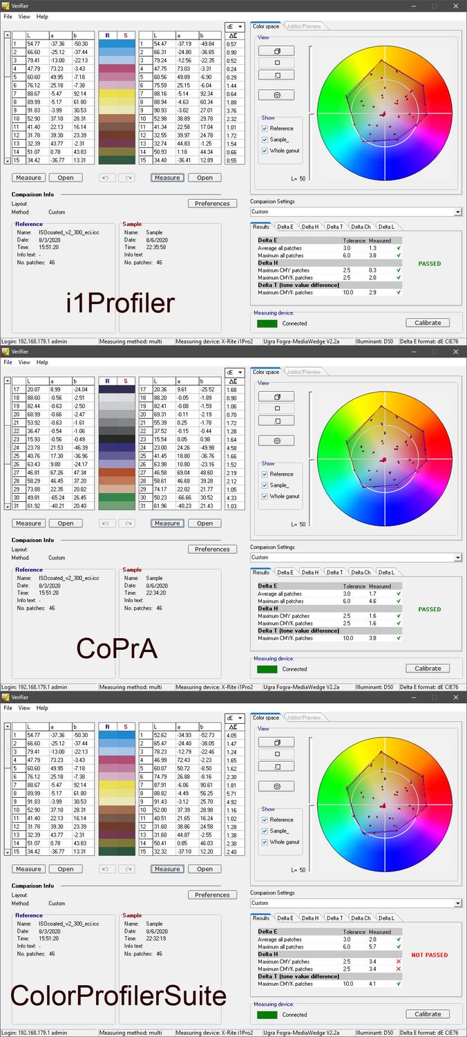Toggle Sample_ checkbox in CoPrA window

(265, 485)
